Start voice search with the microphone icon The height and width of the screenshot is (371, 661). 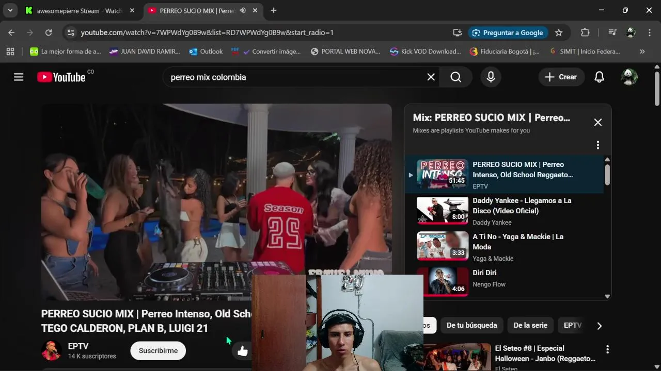click(491, 77)
